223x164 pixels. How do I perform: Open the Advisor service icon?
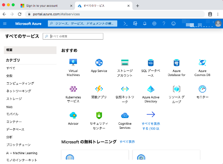73,115
